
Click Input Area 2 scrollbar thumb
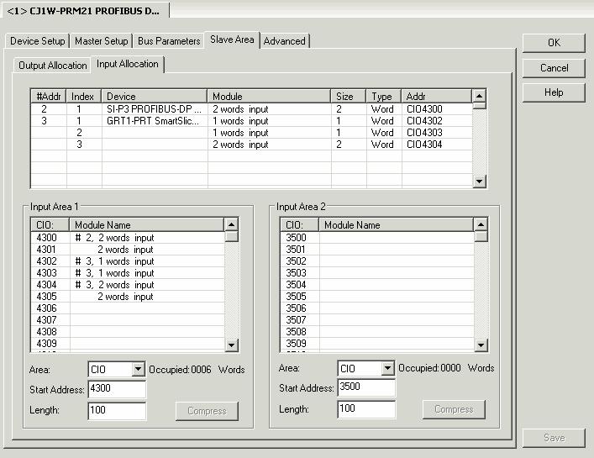481,236
